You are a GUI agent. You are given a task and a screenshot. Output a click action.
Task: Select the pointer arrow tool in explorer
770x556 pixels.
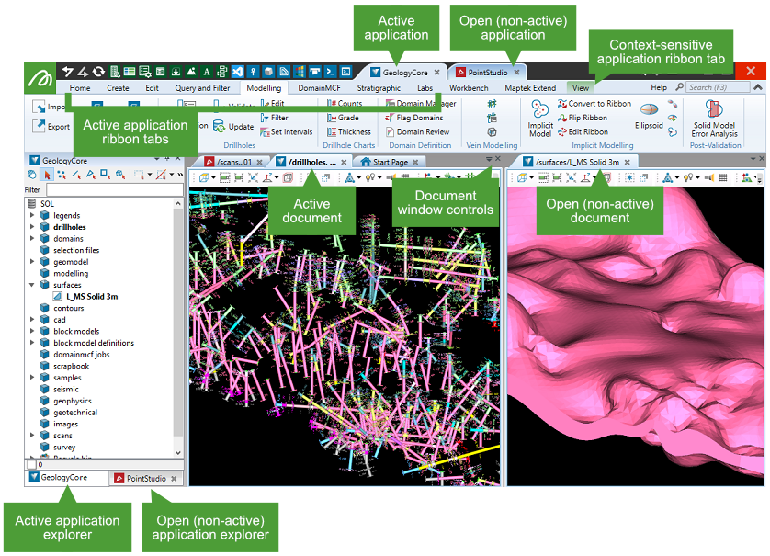[47, 175]
